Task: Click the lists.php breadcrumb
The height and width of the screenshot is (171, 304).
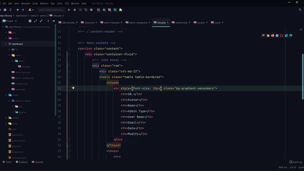Action: [56, 16]
